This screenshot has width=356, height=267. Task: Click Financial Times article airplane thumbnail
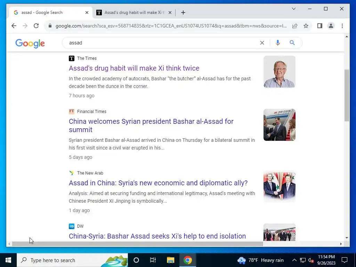click(279, 125)
